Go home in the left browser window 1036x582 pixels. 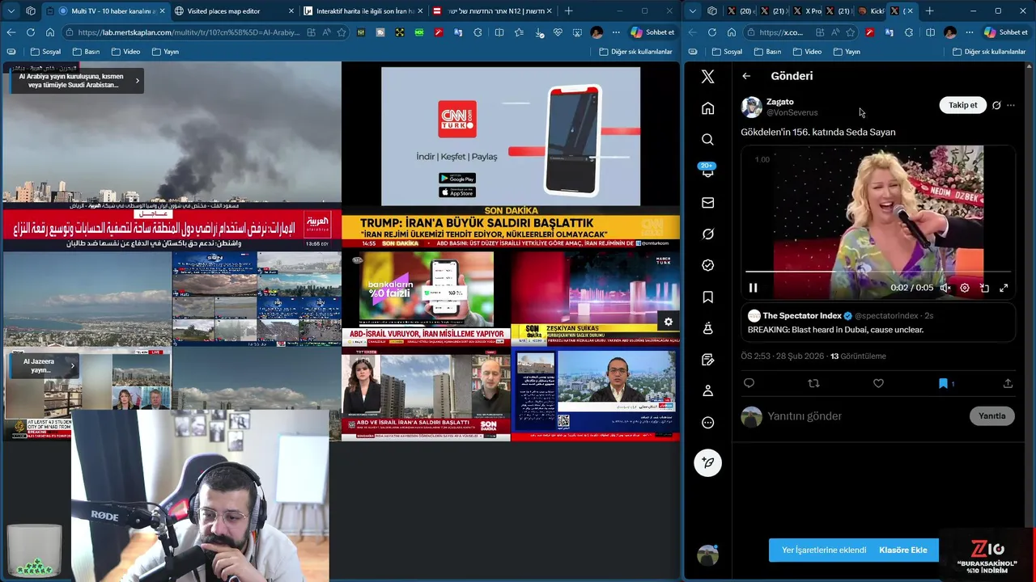pyautogui.click(x=50, y=32)
